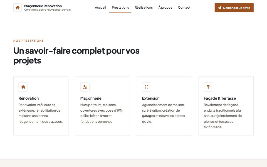Viewport: 267px width, 167px height.
Task: Click the Demander un devis button
Action: click(234, 8)
